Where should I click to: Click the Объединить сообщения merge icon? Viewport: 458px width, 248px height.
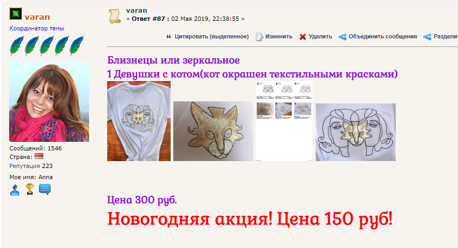[343, 37]
